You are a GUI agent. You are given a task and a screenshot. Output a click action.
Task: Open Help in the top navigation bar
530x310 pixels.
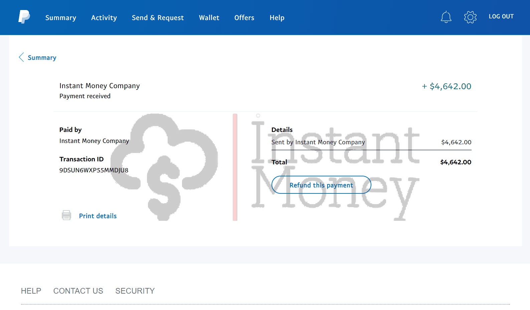277,18
